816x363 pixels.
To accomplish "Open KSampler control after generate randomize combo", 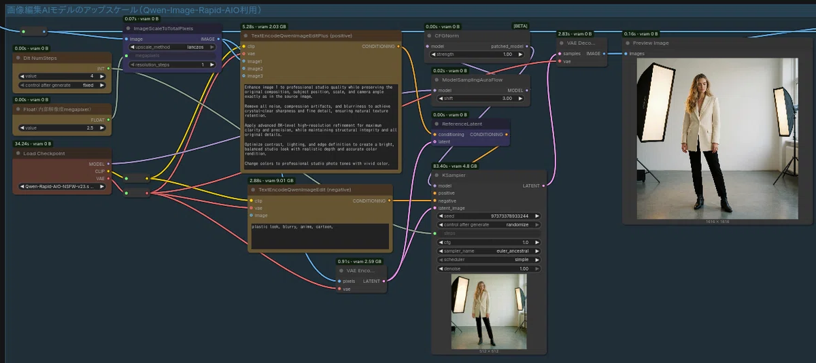I will point(489,224).
